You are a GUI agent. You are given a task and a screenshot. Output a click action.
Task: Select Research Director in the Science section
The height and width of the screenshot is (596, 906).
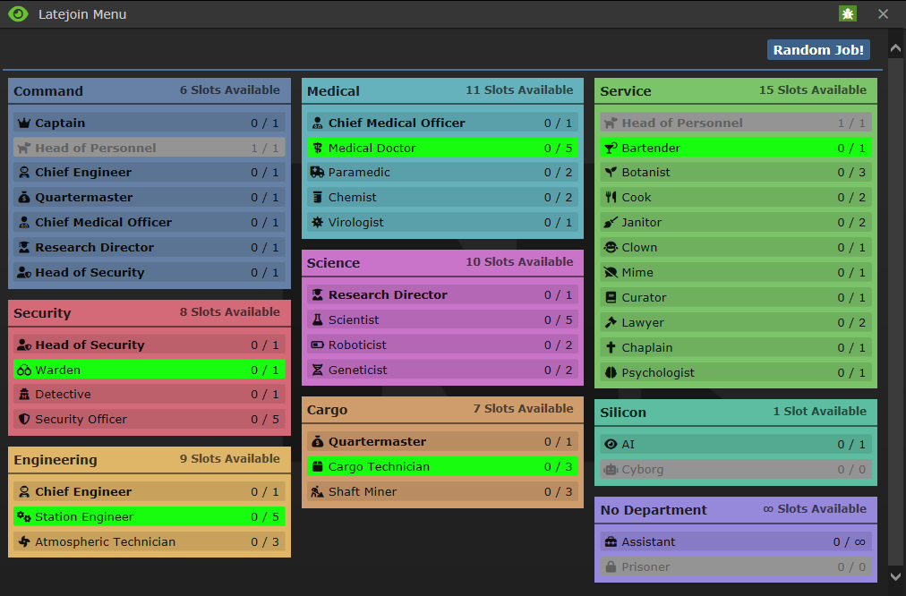point(442,294)
